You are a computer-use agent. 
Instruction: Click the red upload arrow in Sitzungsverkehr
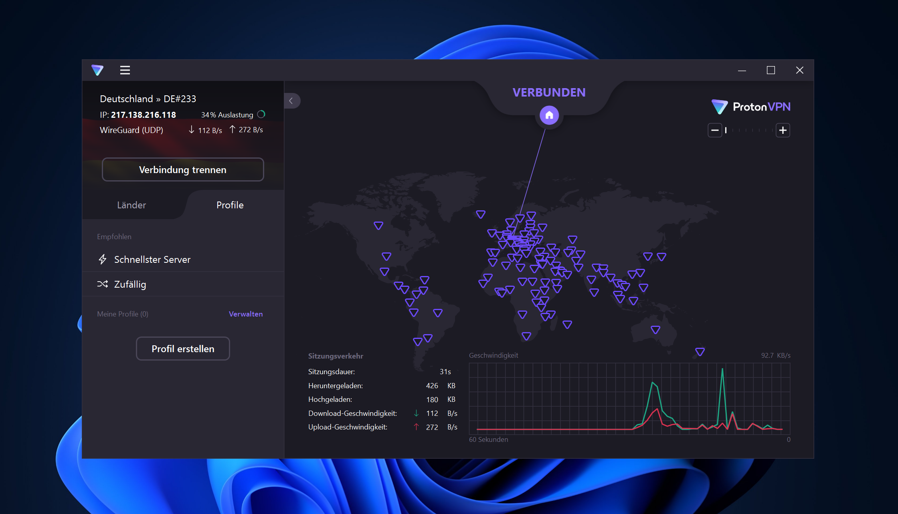pyautogui.click(x=417, y=427)
